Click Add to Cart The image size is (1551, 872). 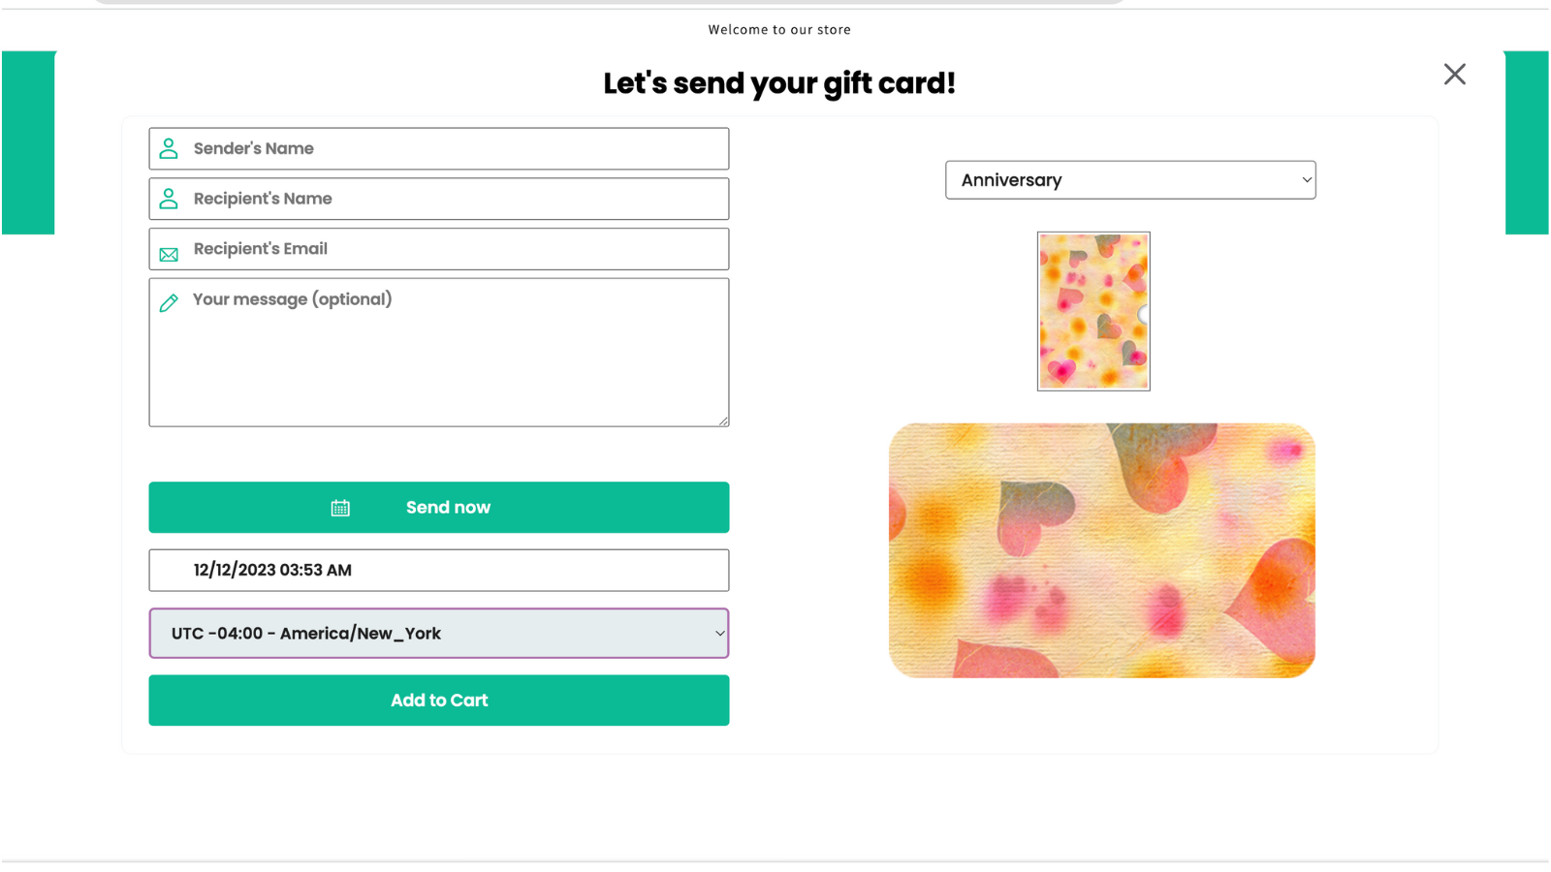click(438, 700)
